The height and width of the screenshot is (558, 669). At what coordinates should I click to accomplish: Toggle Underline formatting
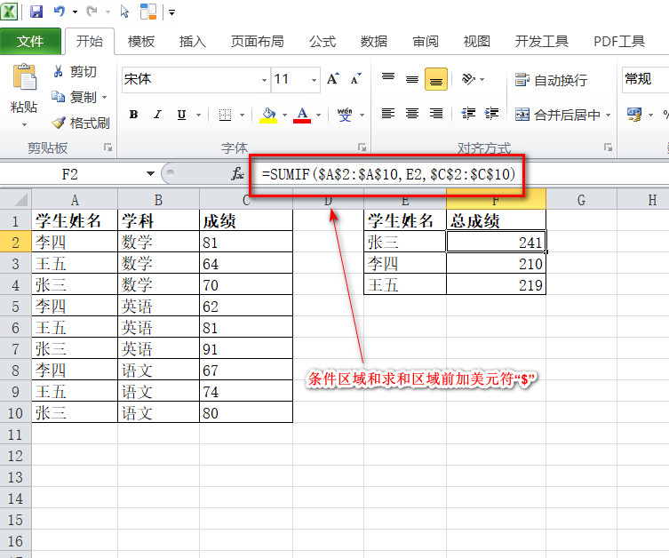pyautogui.click(x=181, y=115)
